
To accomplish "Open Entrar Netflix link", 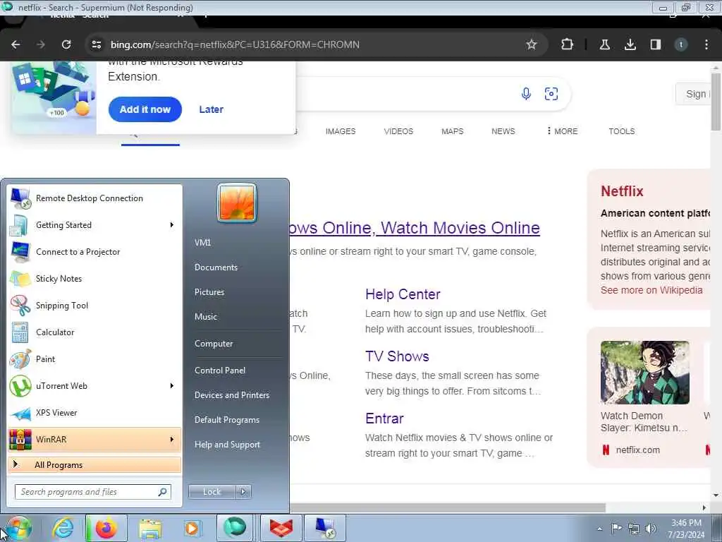I will [384, 418].
